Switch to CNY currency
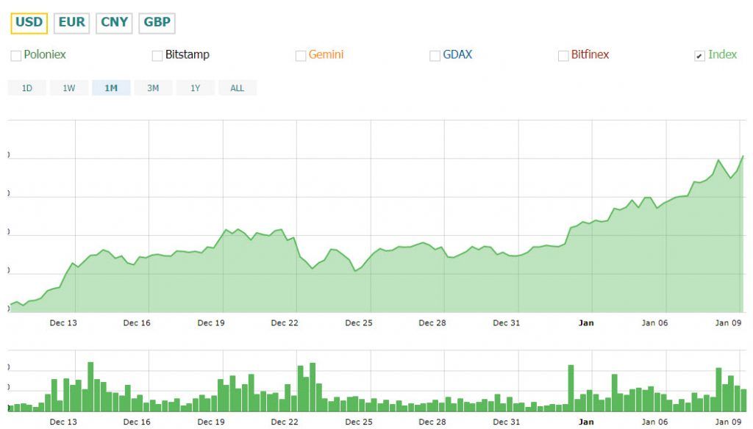 [114, 23]
